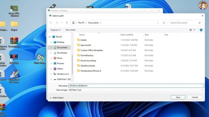The image size is (209, 117).
Task: Expand the Pictures tree node
Action: tap(51, 63)
